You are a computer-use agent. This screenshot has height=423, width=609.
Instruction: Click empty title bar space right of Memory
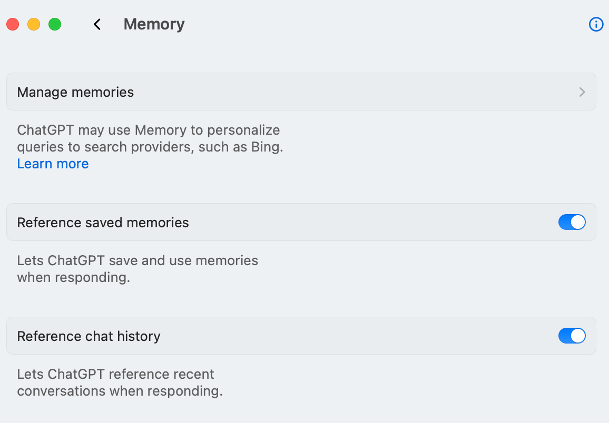369,24
